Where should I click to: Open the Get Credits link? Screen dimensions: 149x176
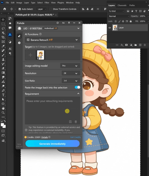(75, 137)
